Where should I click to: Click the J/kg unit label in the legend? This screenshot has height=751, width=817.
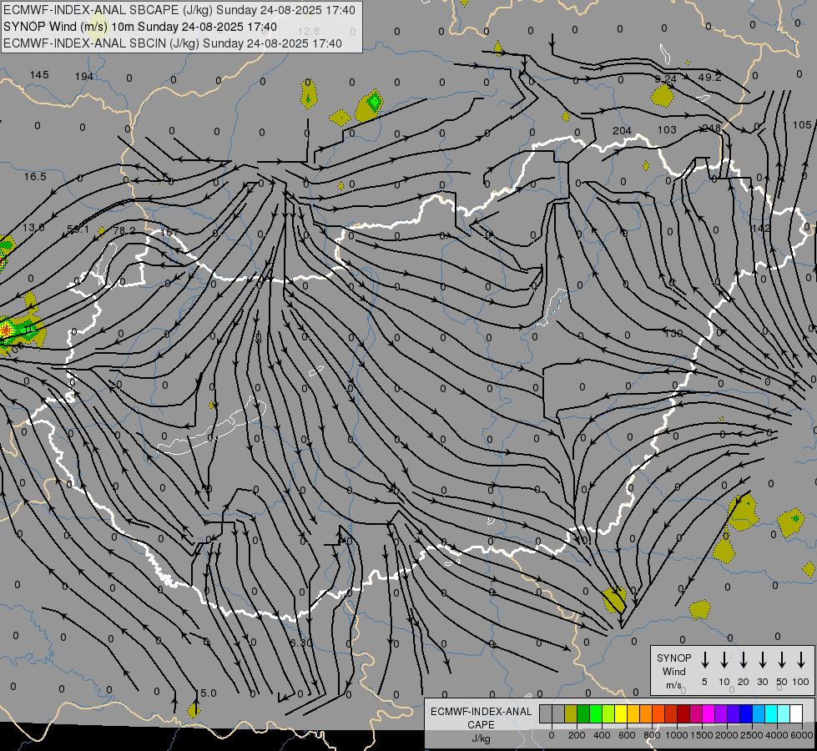[x=481, y=738]
